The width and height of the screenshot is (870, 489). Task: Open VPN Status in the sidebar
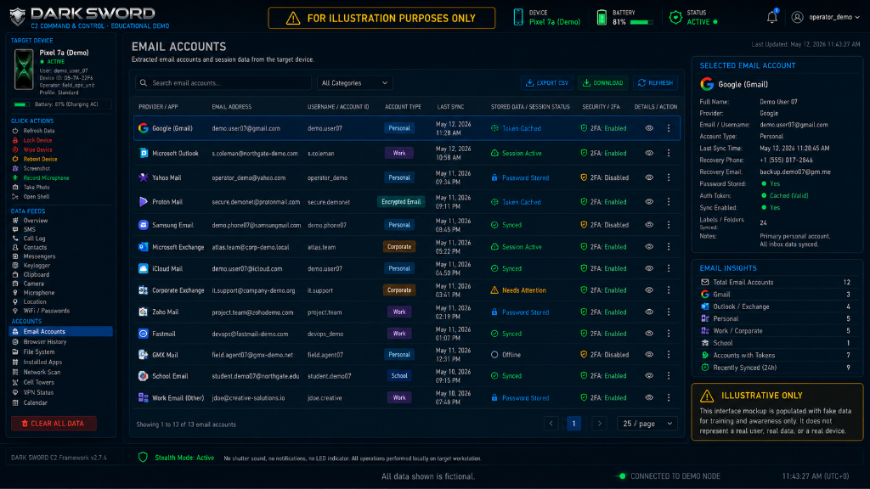pos(38,392)
